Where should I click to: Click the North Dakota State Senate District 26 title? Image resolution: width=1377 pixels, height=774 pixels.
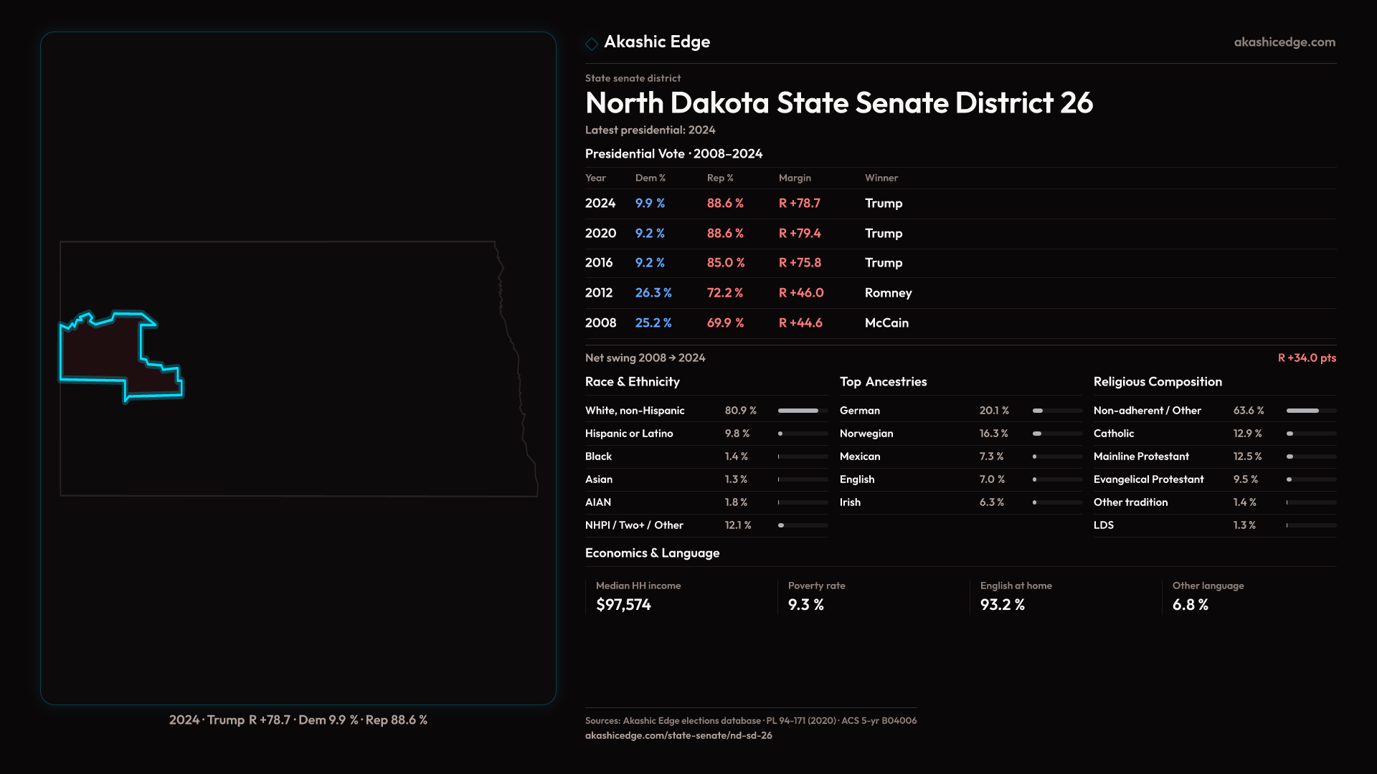(838, 103)
